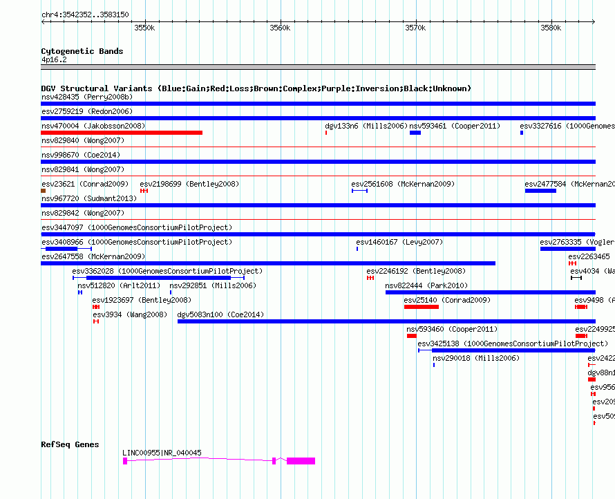This screenshot has height=499, width=615.
Task: Click esv2647558 (McKernan2009) label
Action: tap(93, 256)
